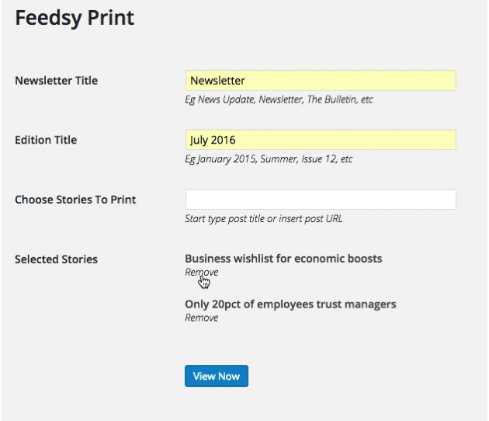Click the word Feedsy in the page heading
This screenshot has height=421, width=489.
(48, 18)
